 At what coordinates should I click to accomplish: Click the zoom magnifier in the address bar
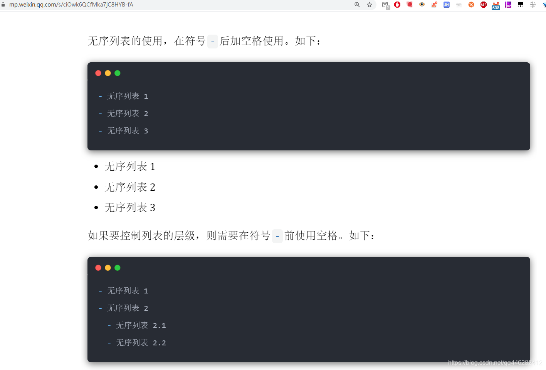click(357, 5)
